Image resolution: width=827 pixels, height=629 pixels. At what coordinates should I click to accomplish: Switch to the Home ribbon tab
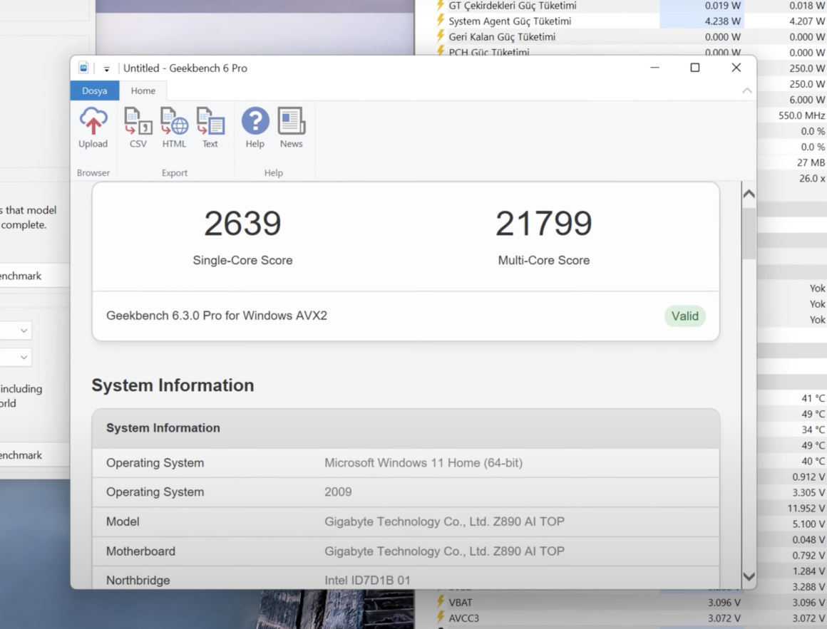143,90
